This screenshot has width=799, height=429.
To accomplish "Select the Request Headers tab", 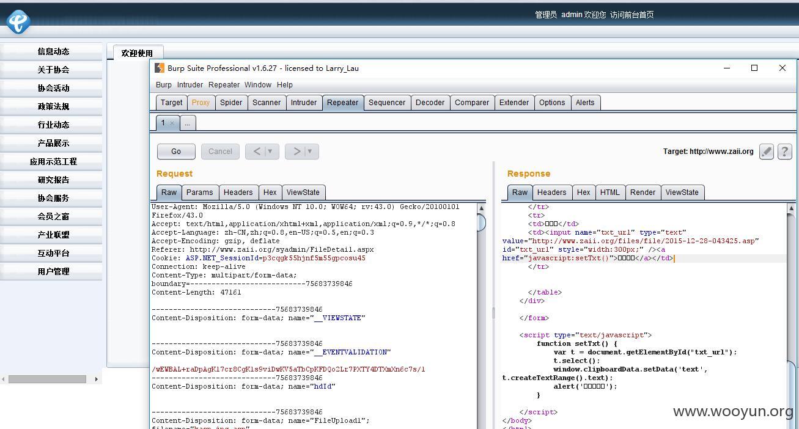I will point(238,192).
